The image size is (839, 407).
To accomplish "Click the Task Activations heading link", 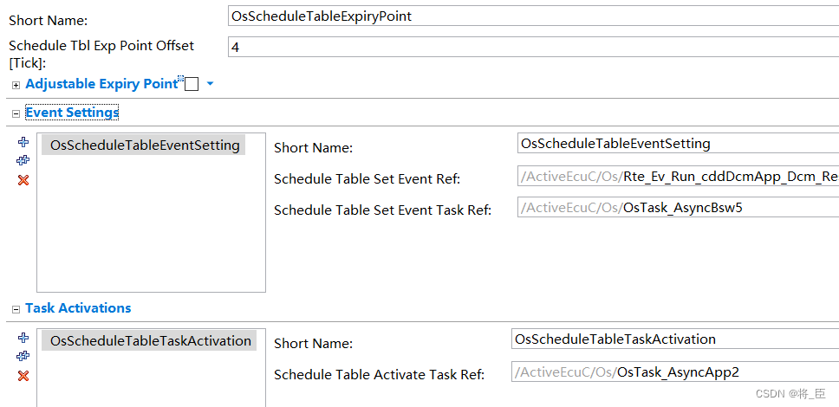I will [x=78, y=308].
